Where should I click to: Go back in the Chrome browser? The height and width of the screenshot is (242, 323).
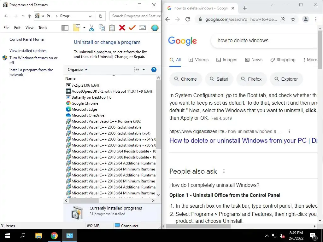167,19
